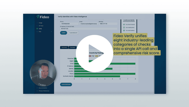Switch to the Summary tab
This screenshot has width=189, height=107.
[x=64, y=47]
